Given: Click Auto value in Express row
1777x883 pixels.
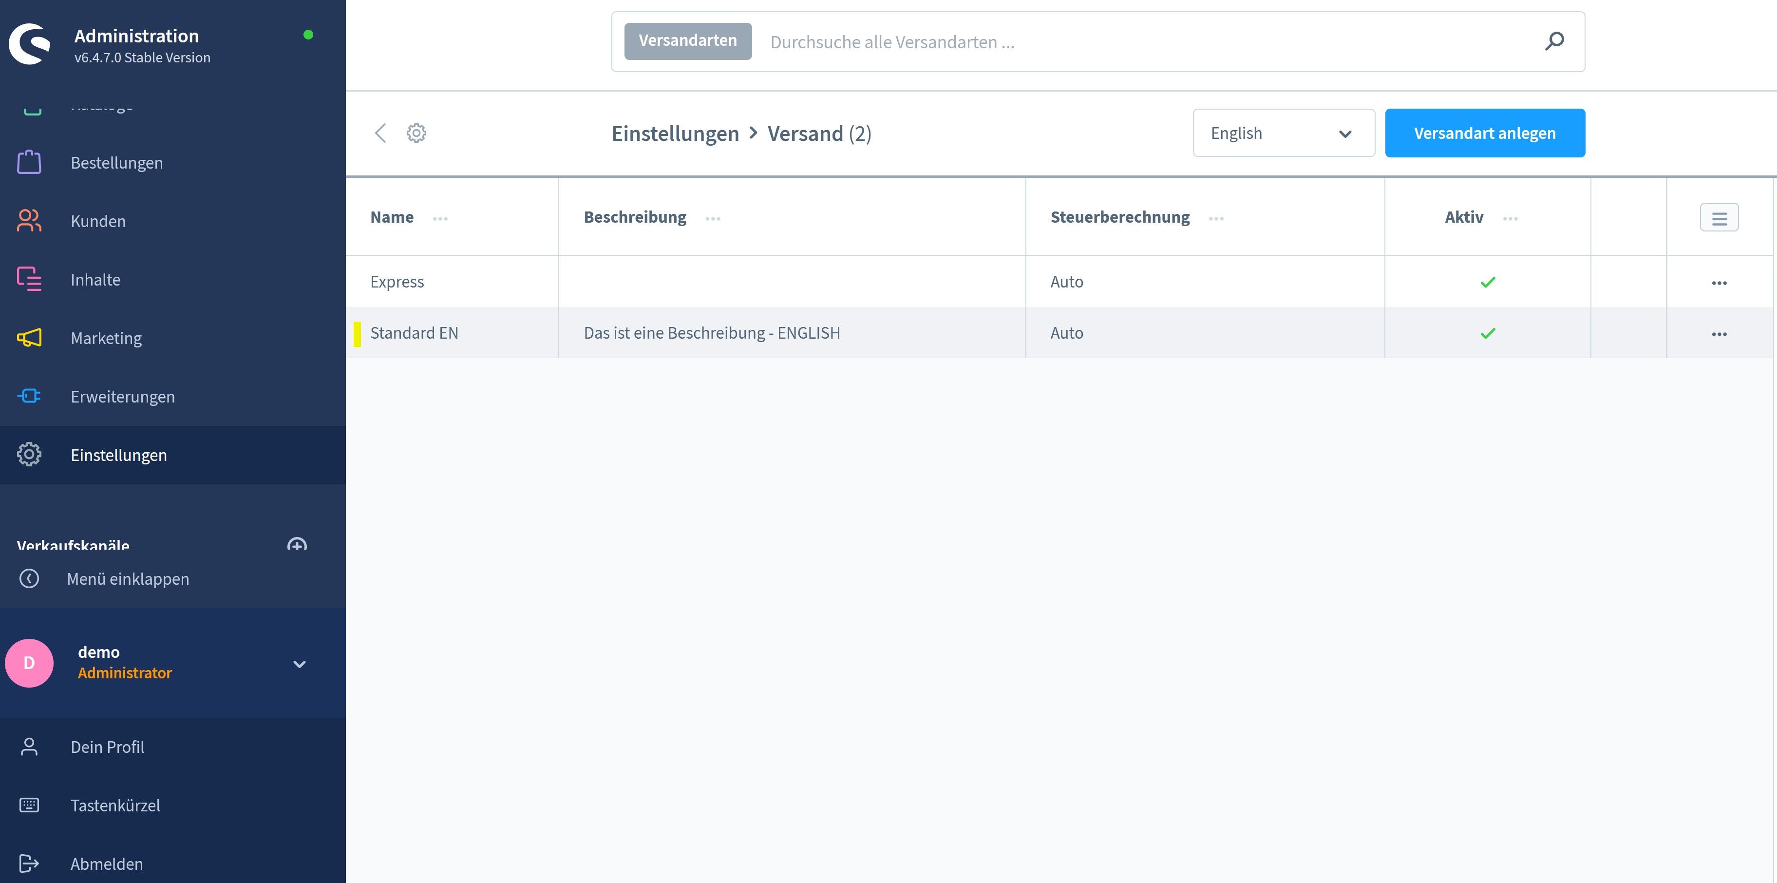Looking at the screenshot, I should [x=1066, y=282].
